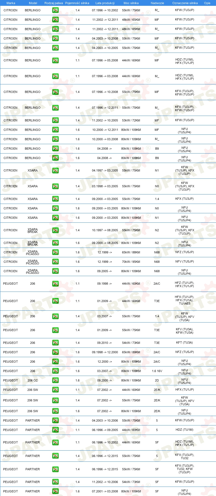Viewport: 216px width, 496px height.
Task: Select the '06.1996 -> 10.2002' production years cell
Action: pyautogui.click(x=105, y=442)
